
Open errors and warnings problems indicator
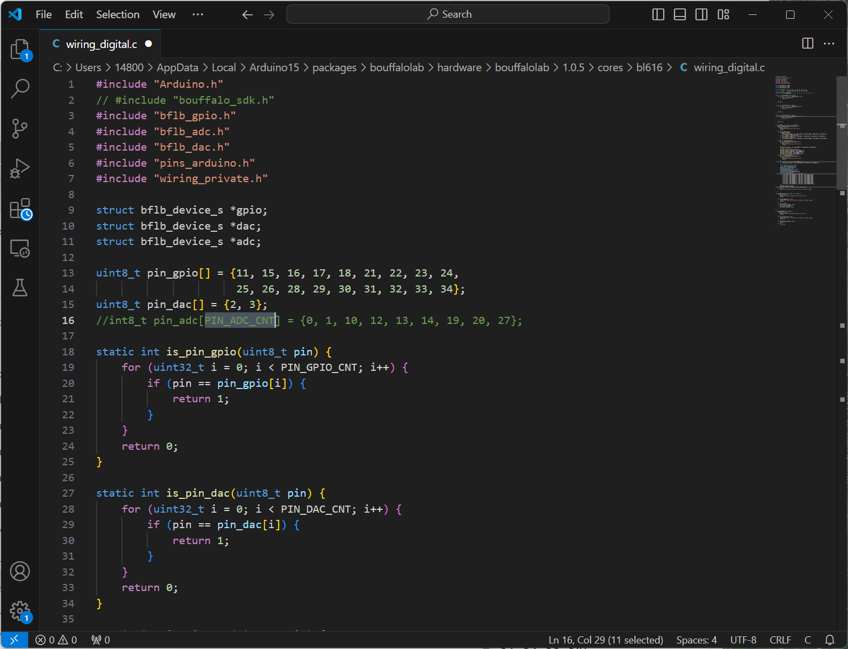56,640
